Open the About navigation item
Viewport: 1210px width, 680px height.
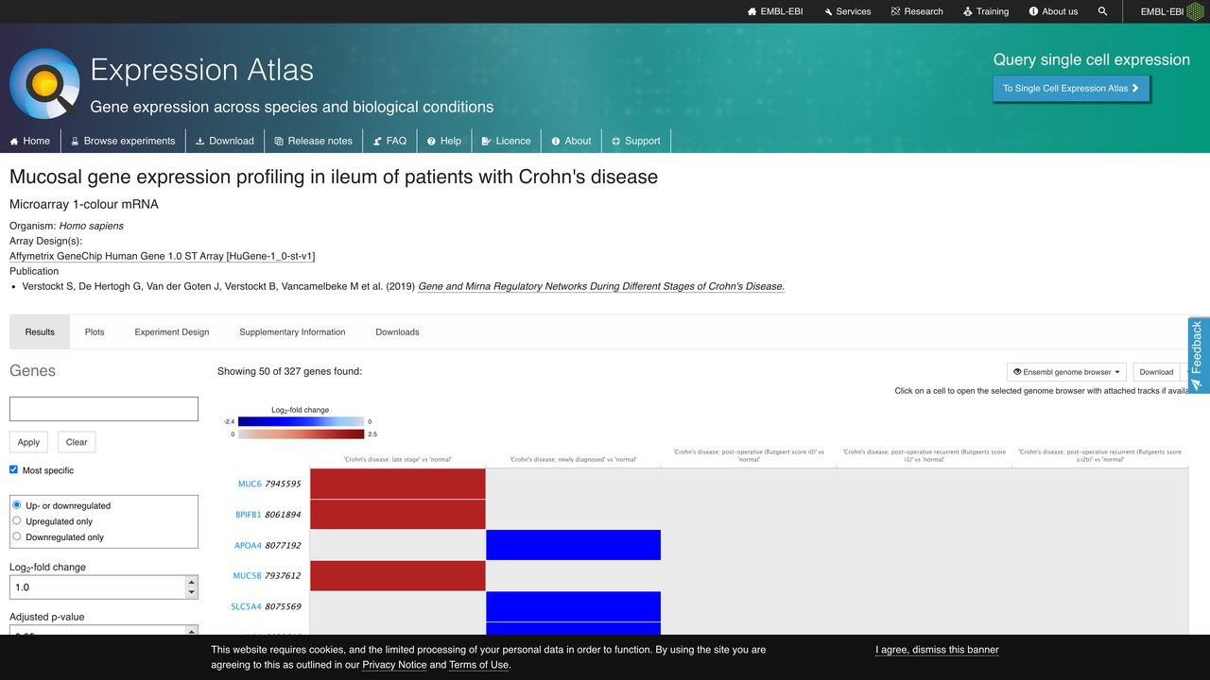[571, 141]
